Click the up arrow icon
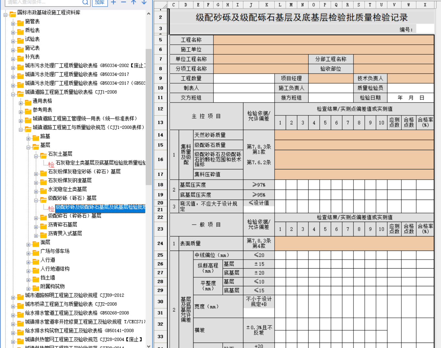Viewport: 441px width, 348px height. point(134,2)
